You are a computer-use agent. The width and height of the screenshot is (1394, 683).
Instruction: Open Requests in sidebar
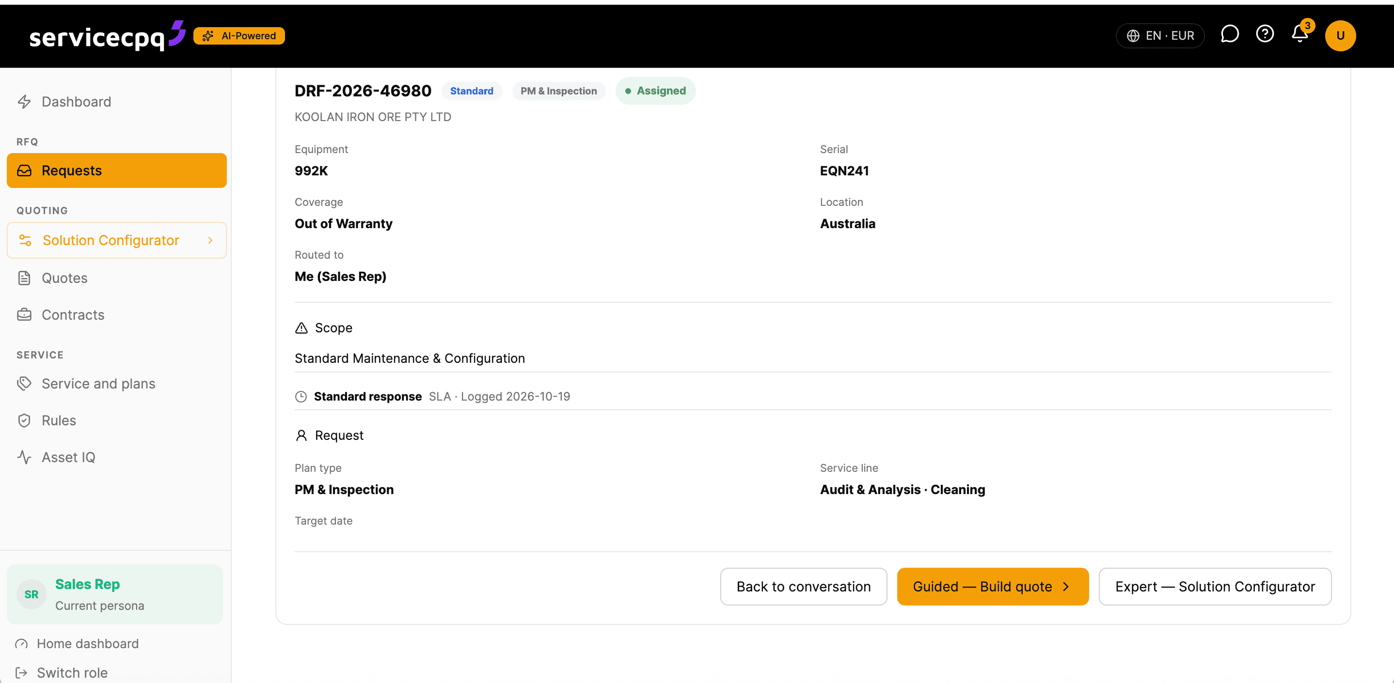116,171
